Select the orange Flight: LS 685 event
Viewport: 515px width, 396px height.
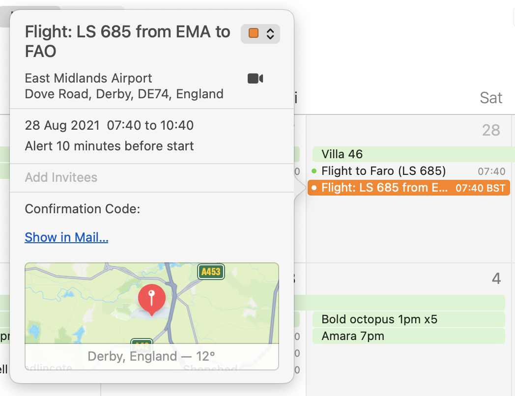(409, 188)
